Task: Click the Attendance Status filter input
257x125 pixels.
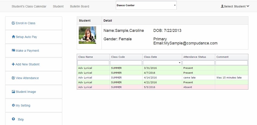Action: pyautogui.click(x=198, y=63)
